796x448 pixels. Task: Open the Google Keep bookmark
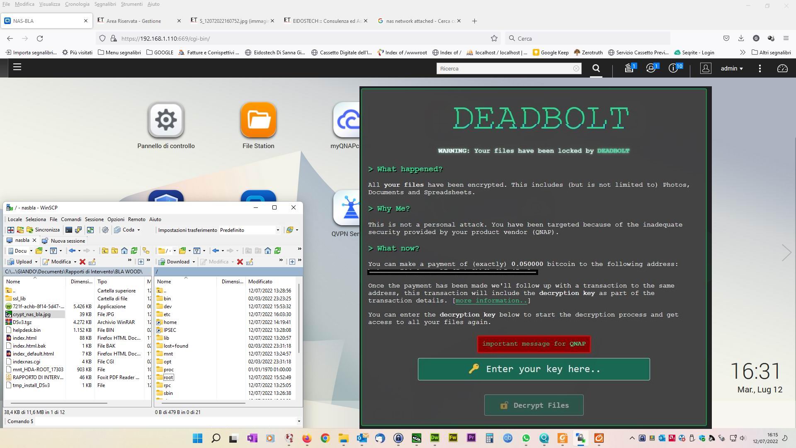(551, 52)
